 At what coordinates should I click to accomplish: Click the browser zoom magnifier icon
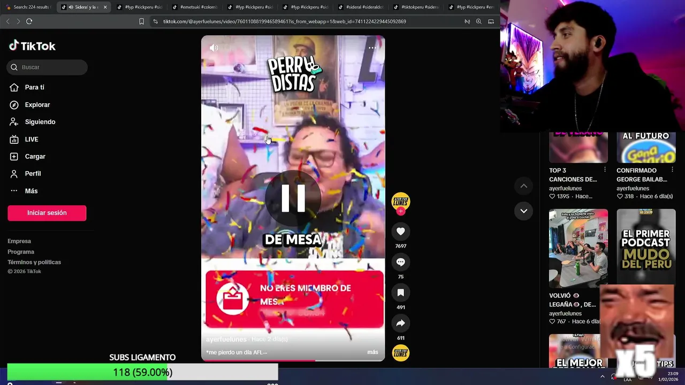(x=478, y=21)
